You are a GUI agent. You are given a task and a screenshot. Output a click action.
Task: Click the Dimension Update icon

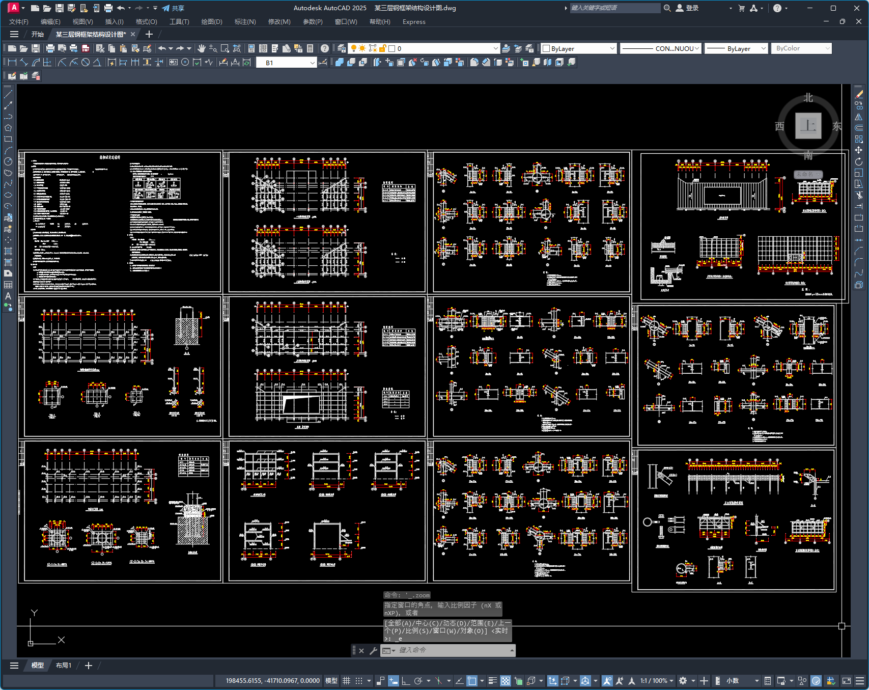pyautogui.click(x=247, y=62)
